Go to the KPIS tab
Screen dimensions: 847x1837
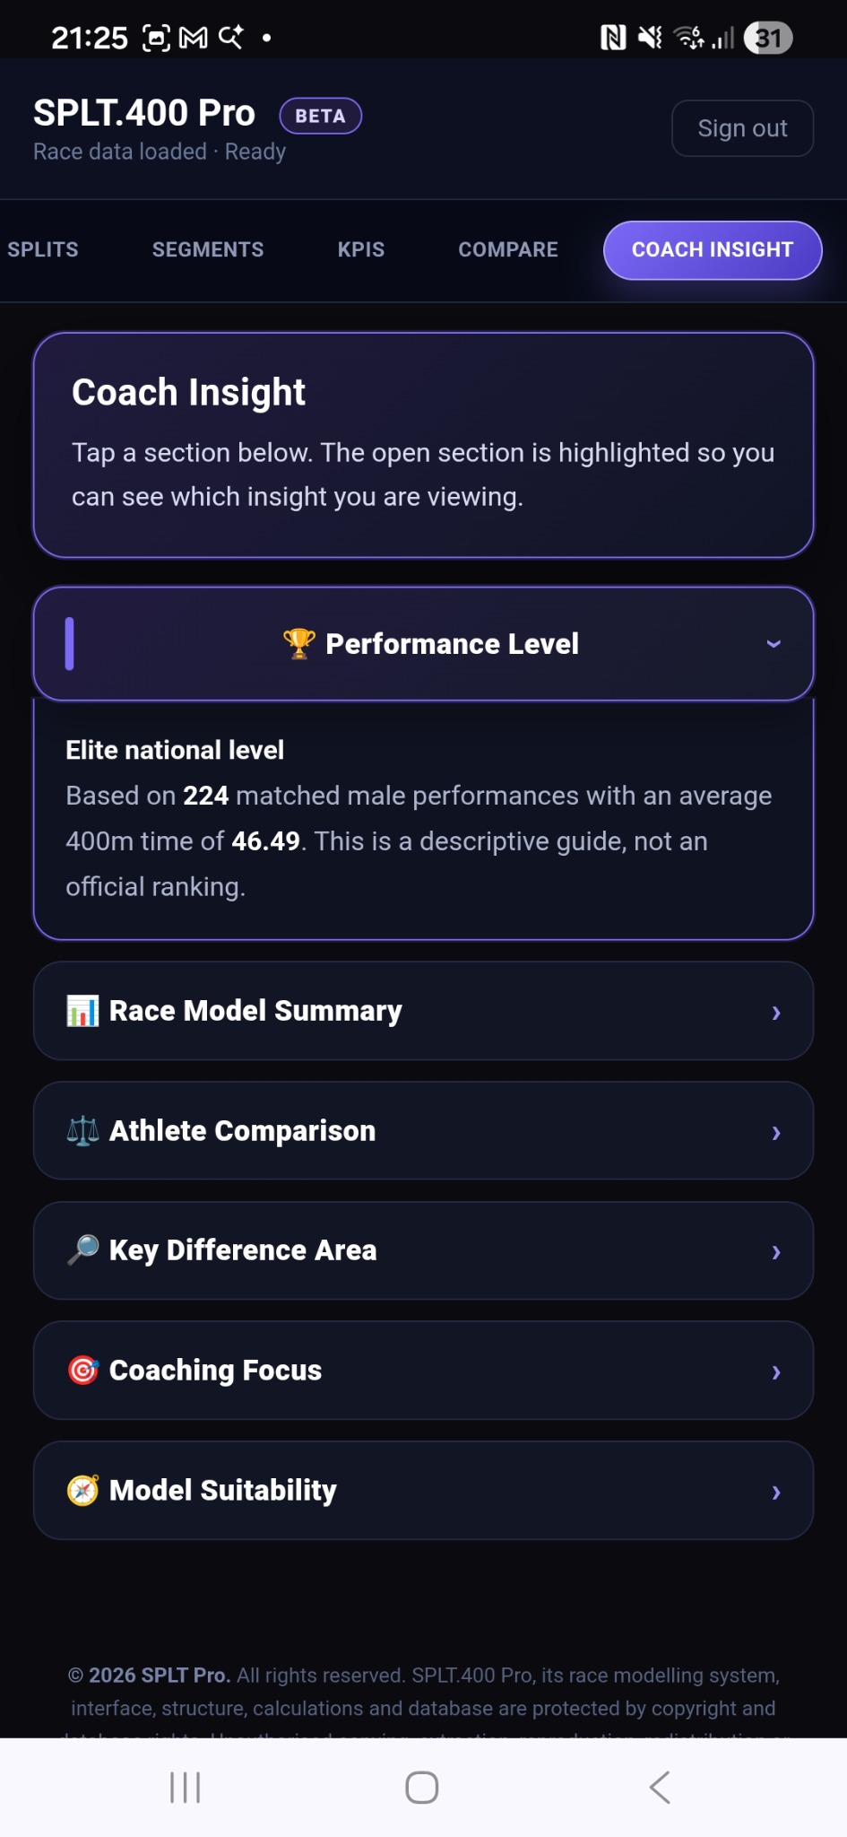pyautogui.click(x=361, y=249)
